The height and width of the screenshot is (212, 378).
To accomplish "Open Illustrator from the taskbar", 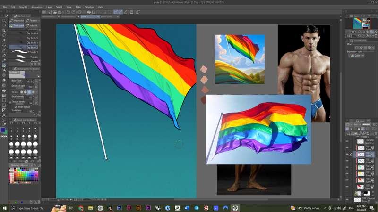I will 138,208.
